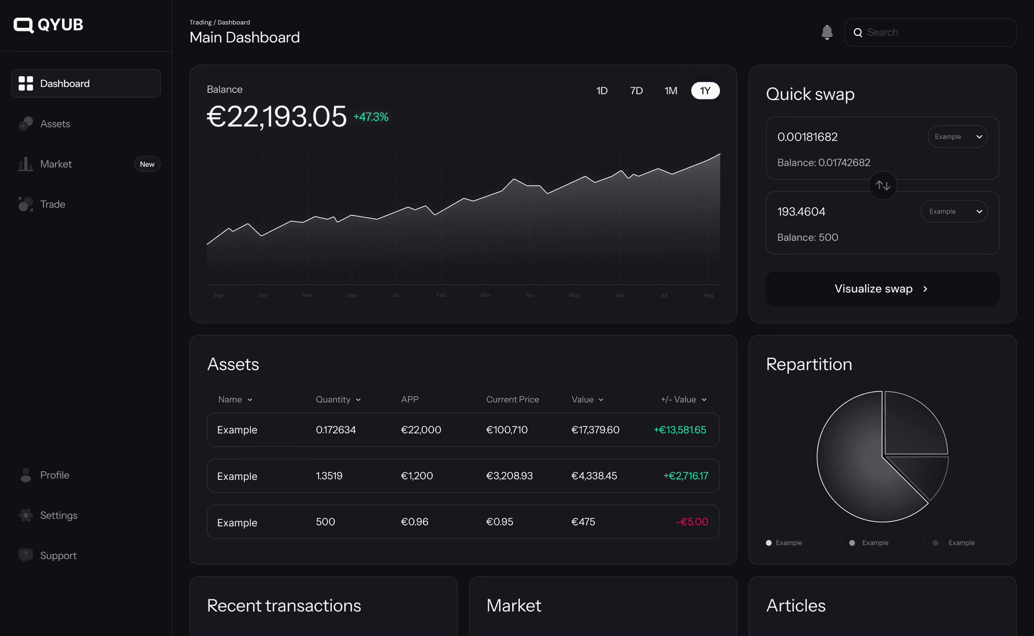Open the top Example currency dropdown in Quick swap
Screen dimensions: 1034x636
click(x=957, y=136)
